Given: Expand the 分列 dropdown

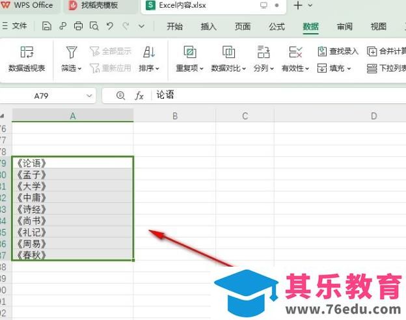Looking at the screenshot, I should point(272,68).
